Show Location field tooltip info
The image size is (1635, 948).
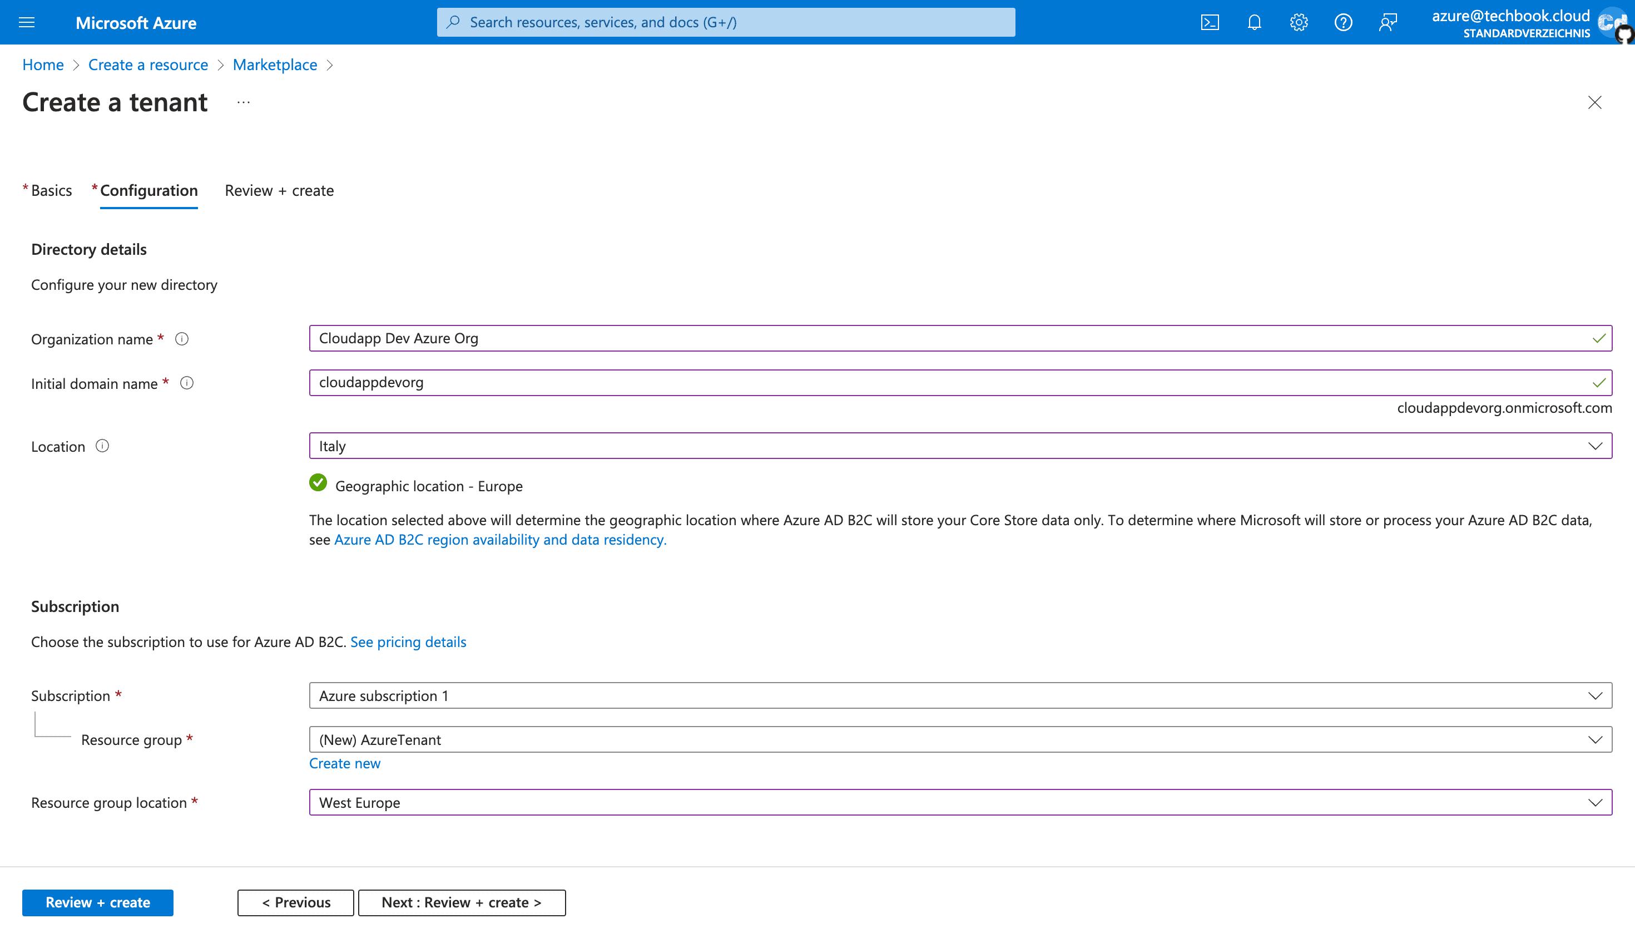pos(102,446)
